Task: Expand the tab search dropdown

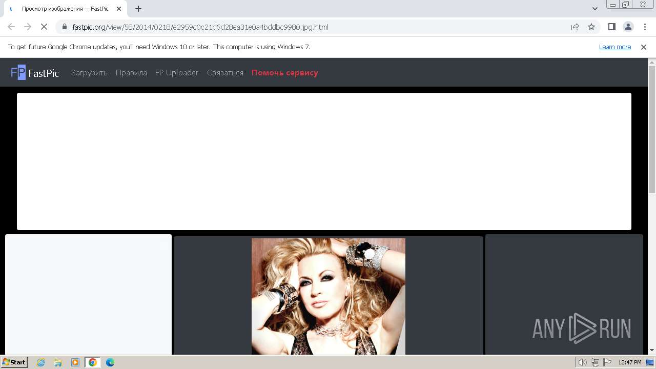Action: click(x=595, y=9)
